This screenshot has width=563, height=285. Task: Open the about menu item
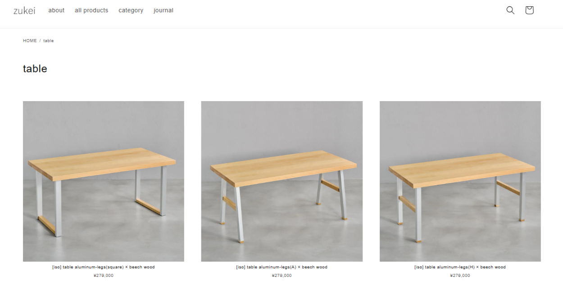point(56,10)
